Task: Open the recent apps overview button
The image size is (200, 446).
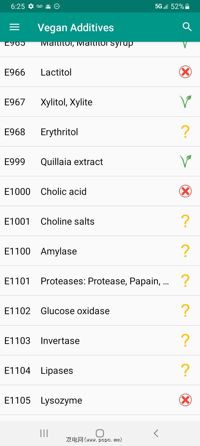Action: 44,433
